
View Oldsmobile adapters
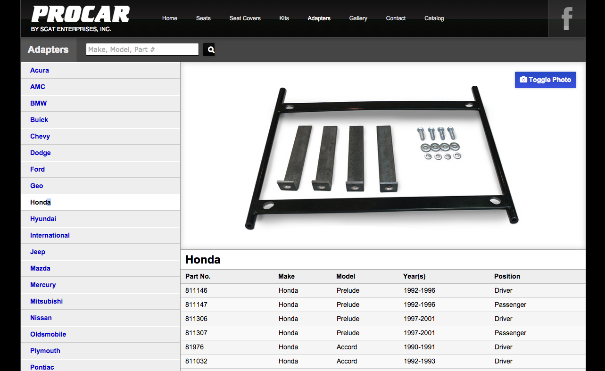(100, 334)
